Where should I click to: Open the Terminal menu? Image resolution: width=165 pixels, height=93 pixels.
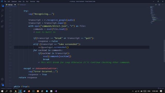(x=32, y=2)
